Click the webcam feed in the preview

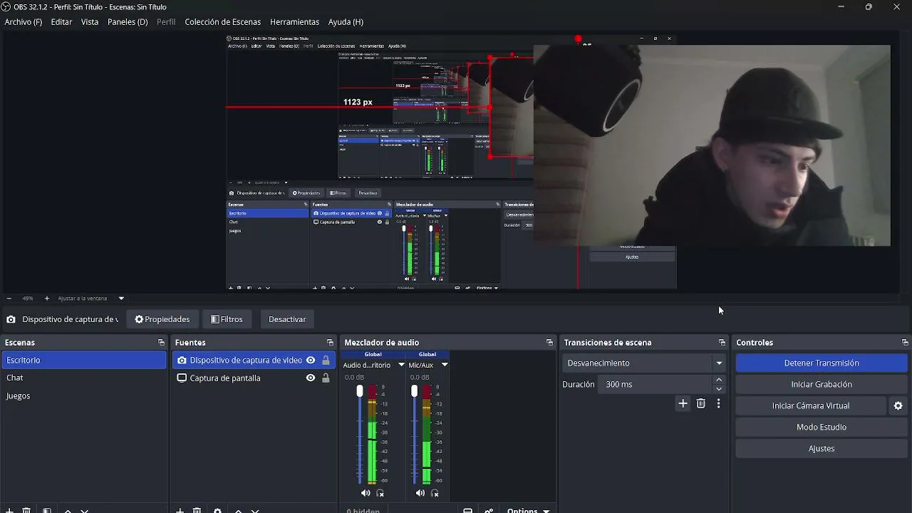click(712, 145)
